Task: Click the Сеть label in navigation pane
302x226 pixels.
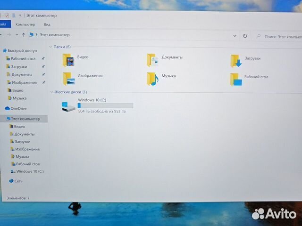Action: pos(18,181)
